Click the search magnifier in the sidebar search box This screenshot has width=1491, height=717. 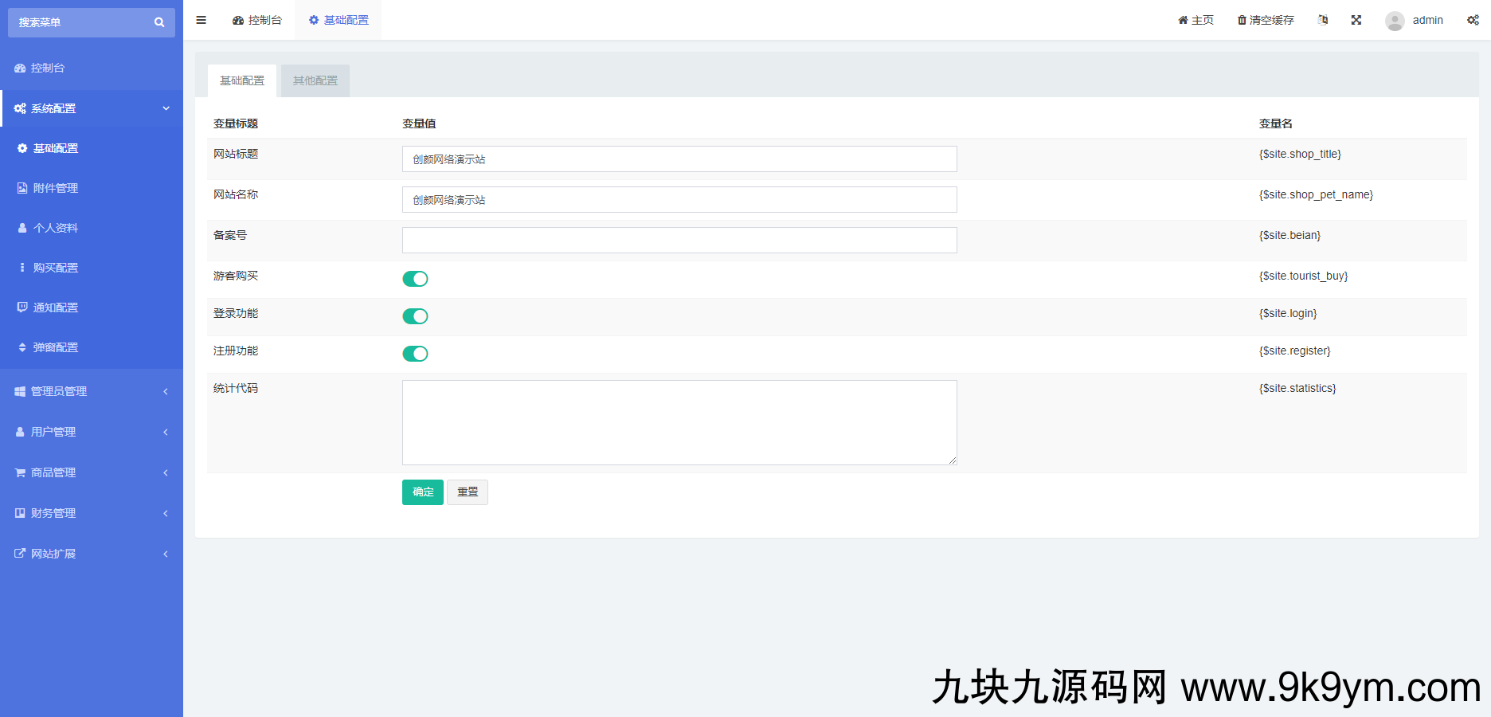coord(158,22)
